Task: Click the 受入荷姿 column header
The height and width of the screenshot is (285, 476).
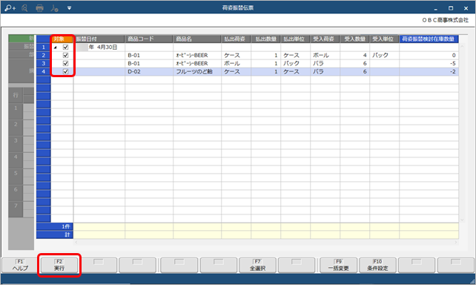Action: click(x=325, y=39)
